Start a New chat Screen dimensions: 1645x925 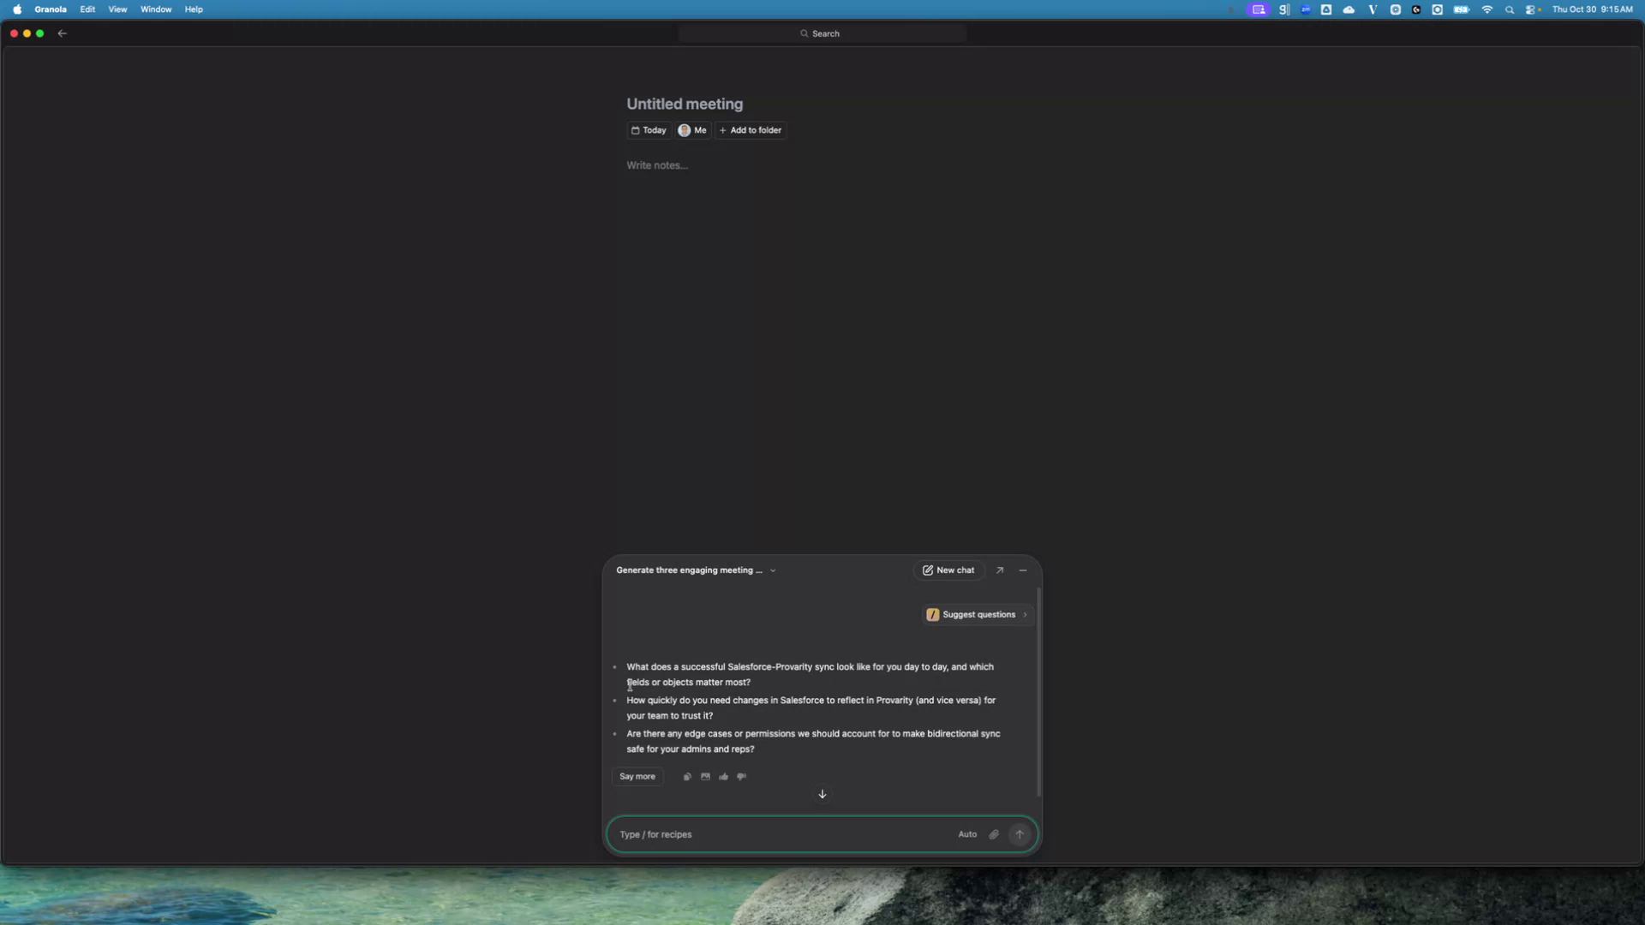click(x=948, y=570)
